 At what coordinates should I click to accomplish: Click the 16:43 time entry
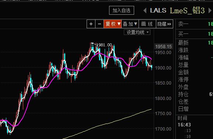(184, 125)
